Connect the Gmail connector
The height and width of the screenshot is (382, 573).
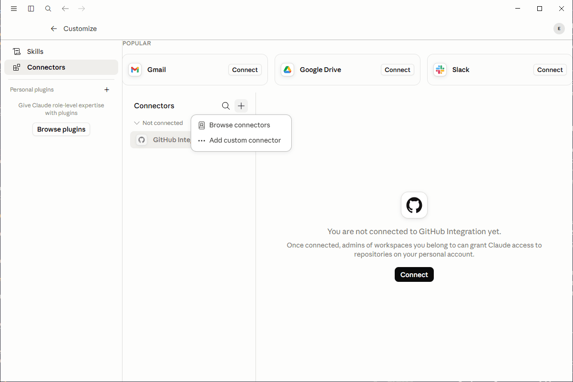coord(245,70)
